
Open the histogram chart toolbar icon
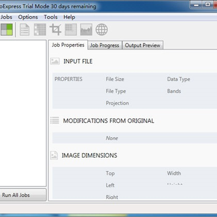click(86, 30)
